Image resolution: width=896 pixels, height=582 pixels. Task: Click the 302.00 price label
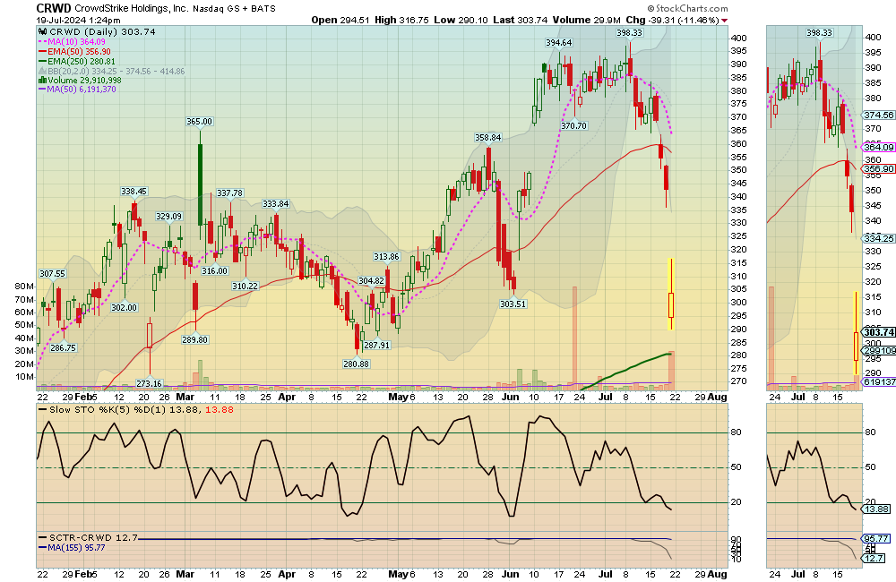coord(124,307)
